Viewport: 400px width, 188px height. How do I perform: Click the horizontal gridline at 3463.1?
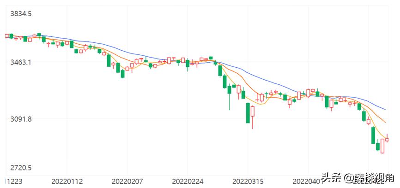click(x=277, y=62)
